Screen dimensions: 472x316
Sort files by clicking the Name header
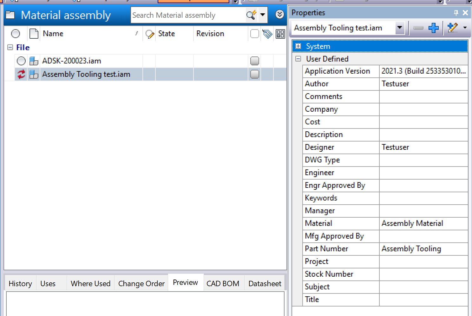pos(53,34)
